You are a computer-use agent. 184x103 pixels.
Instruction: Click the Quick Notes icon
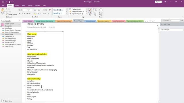[x=3, y=101]
